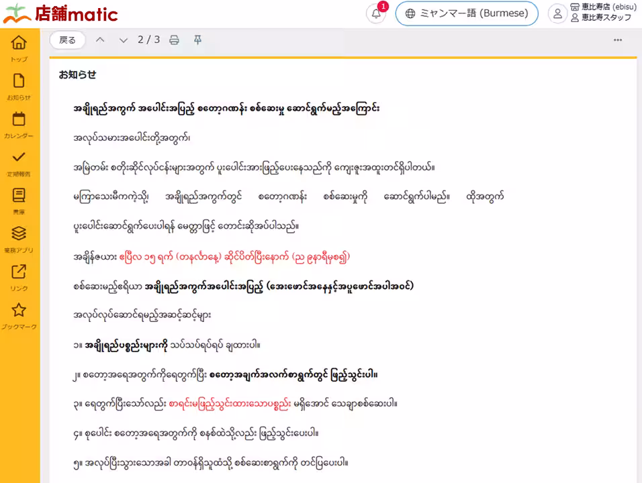Click the 店舗matic logo

pos(60,13)
